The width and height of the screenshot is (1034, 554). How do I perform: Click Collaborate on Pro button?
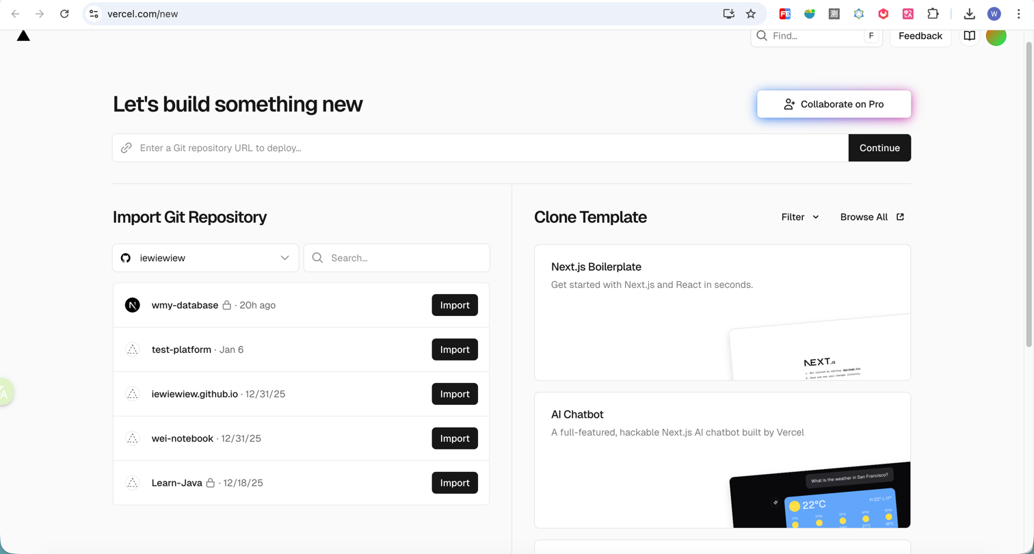pos(834,104)
